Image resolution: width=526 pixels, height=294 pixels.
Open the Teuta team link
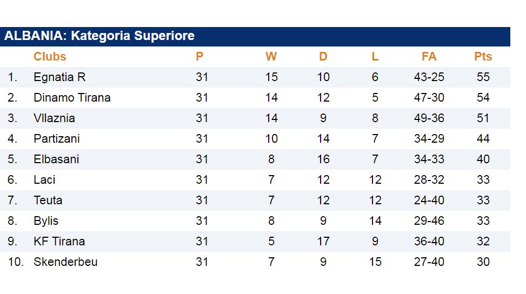[x=48, y=201]
